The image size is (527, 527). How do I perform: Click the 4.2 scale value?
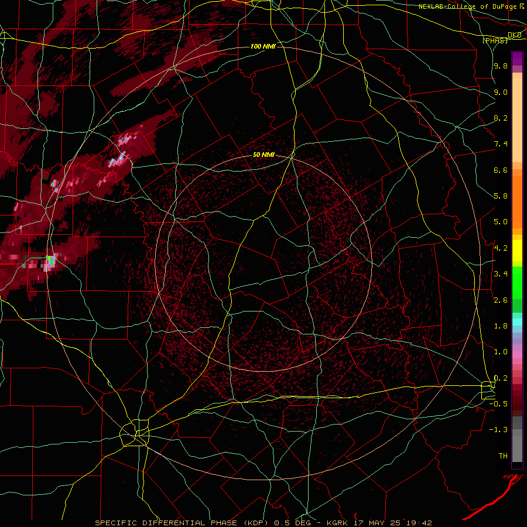coord(501,248)
